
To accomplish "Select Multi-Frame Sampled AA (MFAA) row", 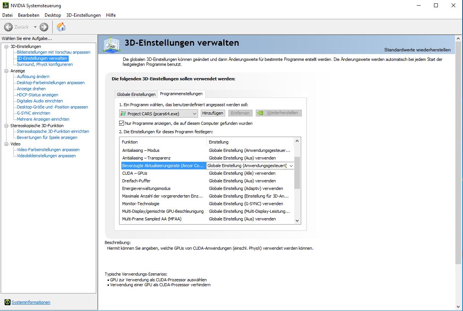I will (x=207, y=219).
